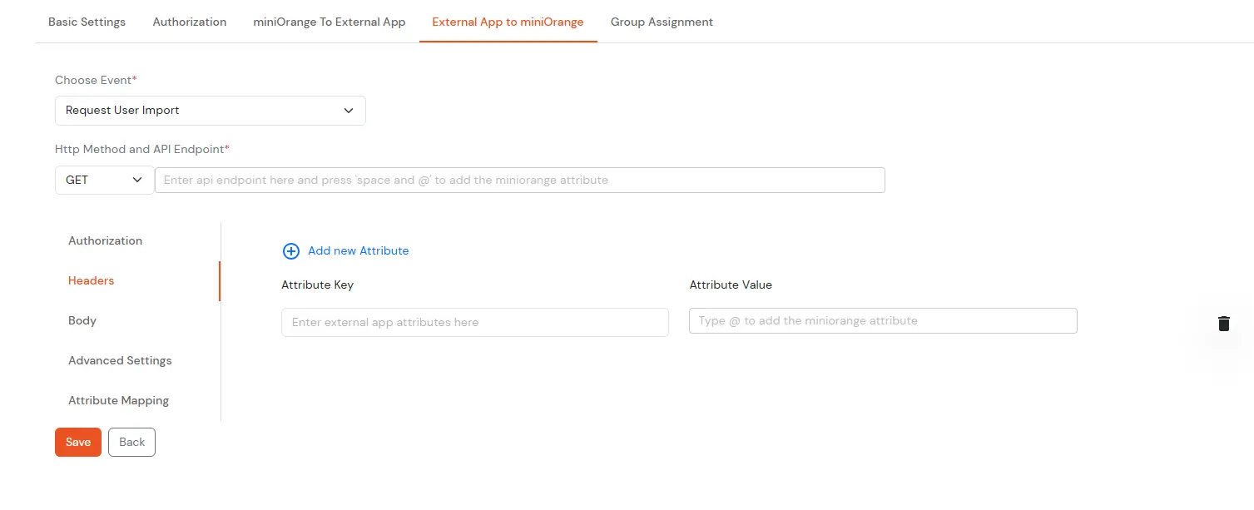Open the Group Assignment tab
This screenshot has width=1254, height=510.
[x=662, y=22]
